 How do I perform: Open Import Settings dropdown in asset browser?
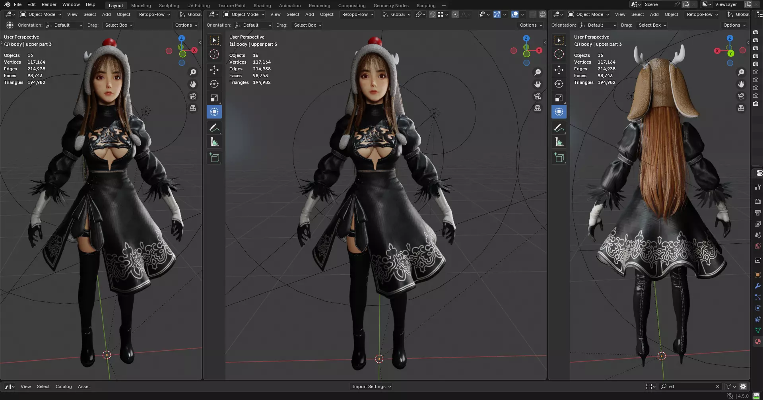tap(371, 386)
